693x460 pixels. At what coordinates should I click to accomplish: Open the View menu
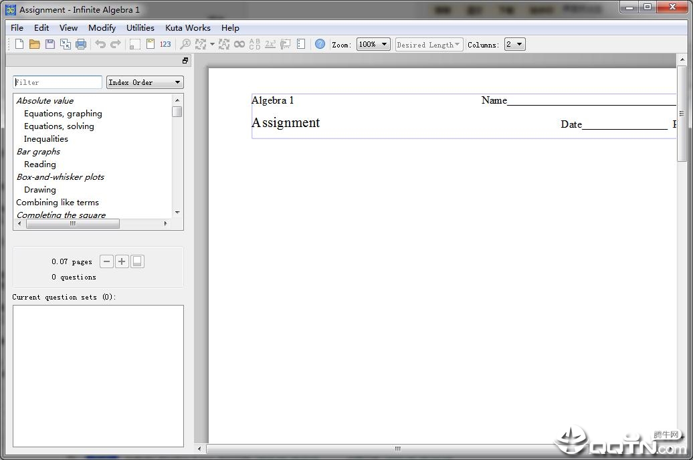coord(68,28)
